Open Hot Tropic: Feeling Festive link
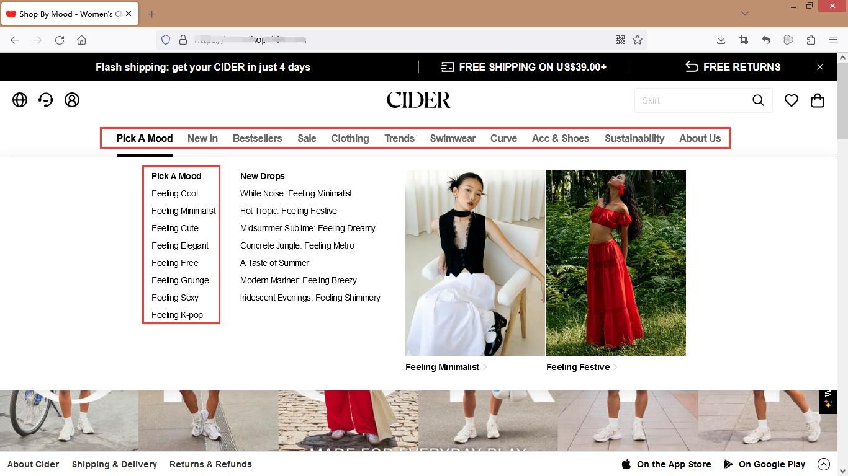 (289, 211)
